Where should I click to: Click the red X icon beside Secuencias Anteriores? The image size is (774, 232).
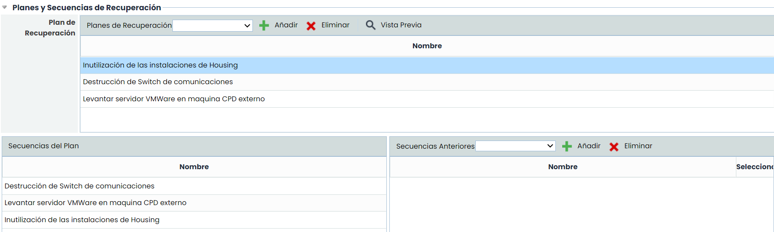coord(614,147)
